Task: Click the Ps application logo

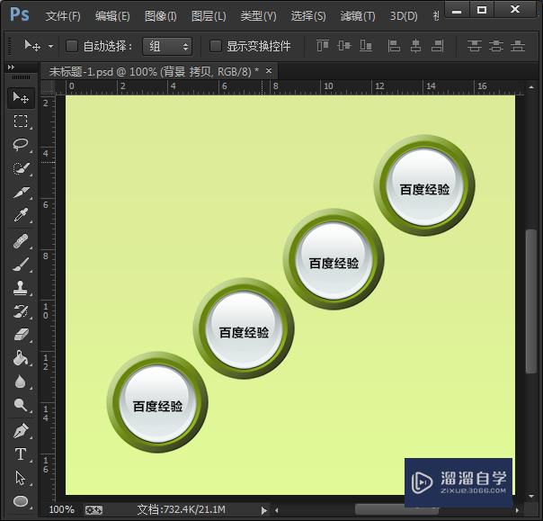Action: 20,15
